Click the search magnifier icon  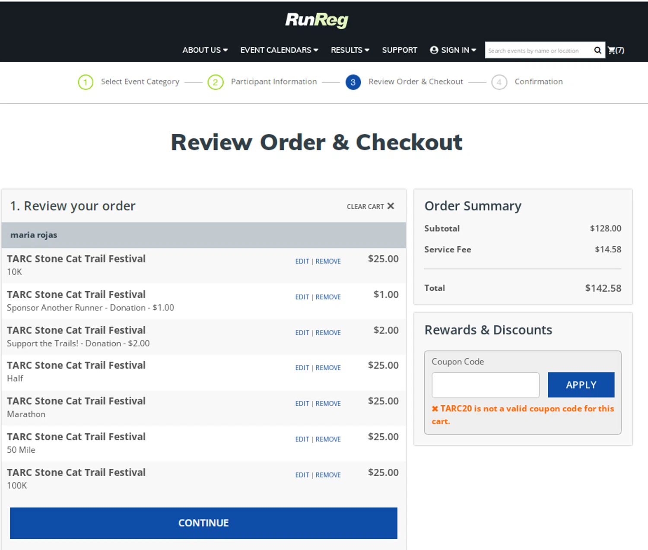click(x=597, y=50)
